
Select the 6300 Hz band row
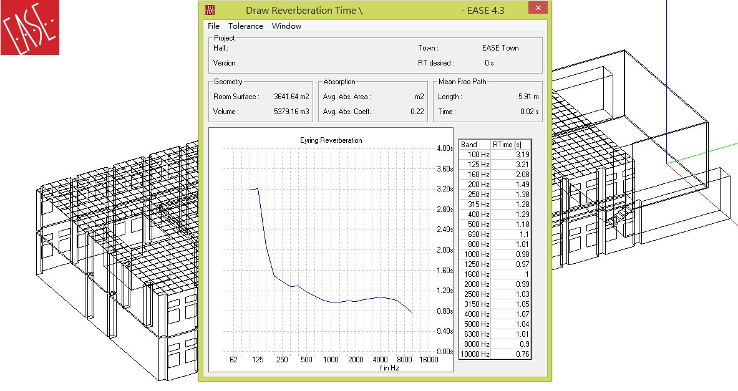(x=495, y=334)
